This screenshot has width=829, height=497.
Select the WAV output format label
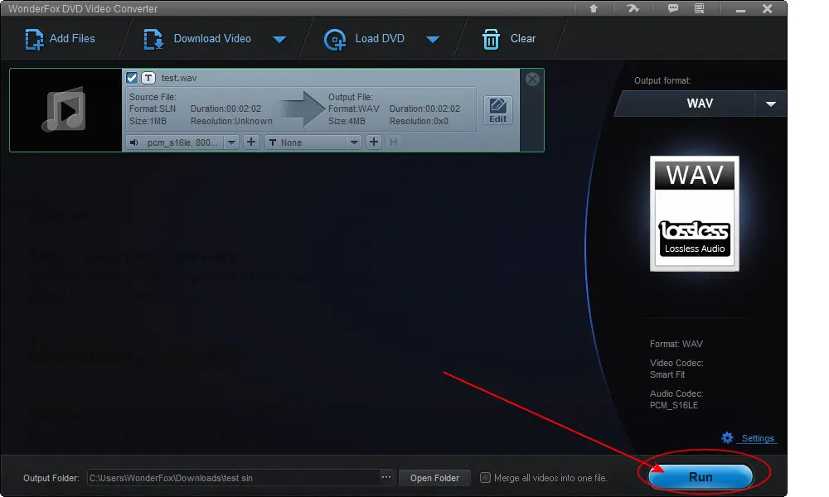point(700,104)
